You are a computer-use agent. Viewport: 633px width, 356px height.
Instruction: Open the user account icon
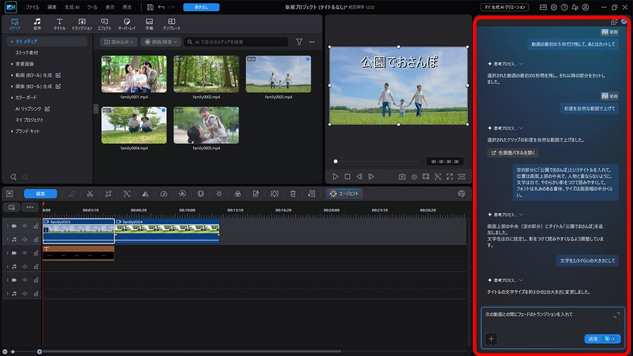click(x=585, y=7)
